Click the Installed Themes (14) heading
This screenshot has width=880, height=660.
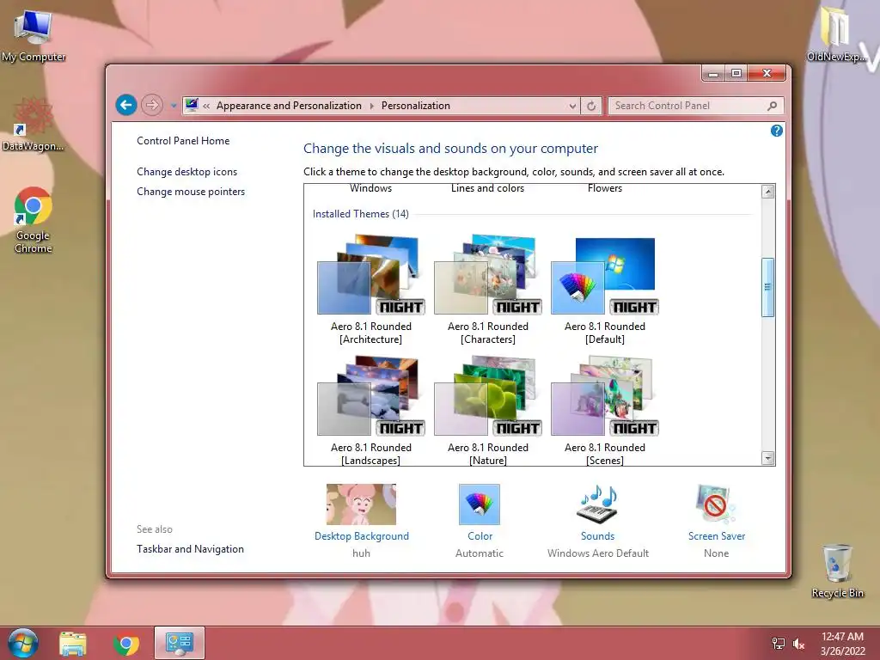[360, 214]
